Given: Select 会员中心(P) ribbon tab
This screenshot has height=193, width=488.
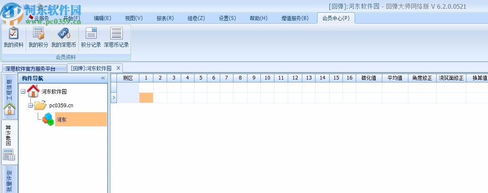Looking at the screenshot, I should coord(336,18).
